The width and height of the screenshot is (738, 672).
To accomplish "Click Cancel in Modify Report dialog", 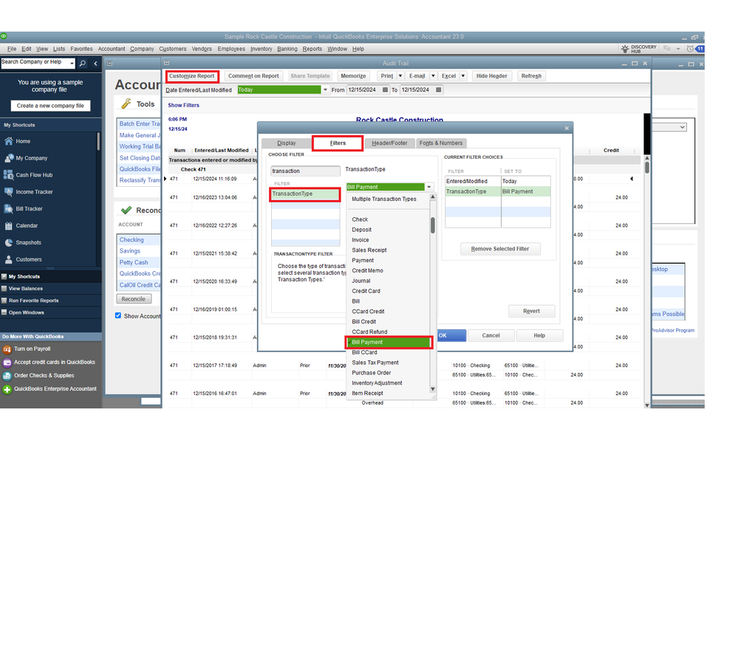I will [x=491, y=335].
